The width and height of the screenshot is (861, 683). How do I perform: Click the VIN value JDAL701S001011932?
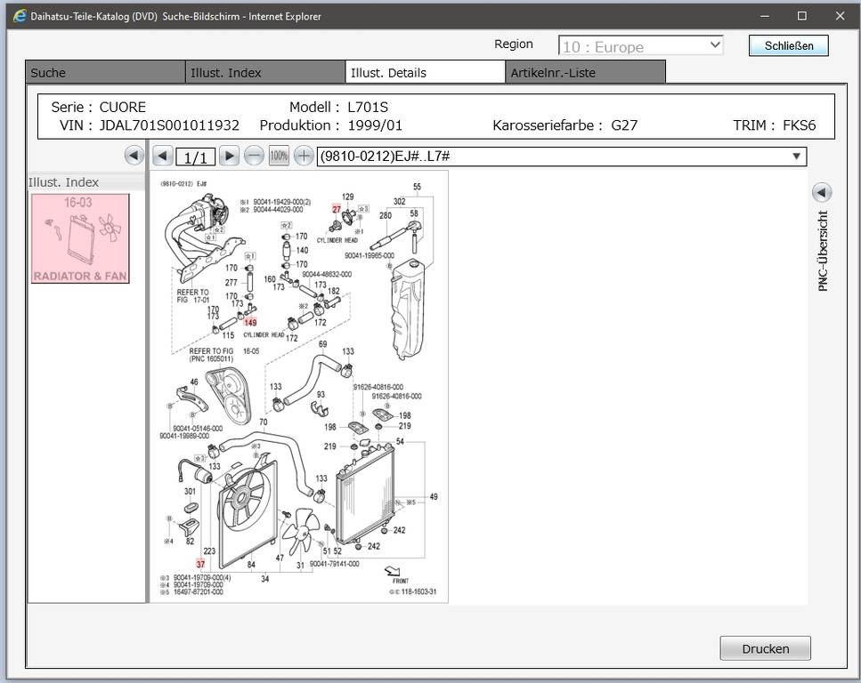coord(169,125)
